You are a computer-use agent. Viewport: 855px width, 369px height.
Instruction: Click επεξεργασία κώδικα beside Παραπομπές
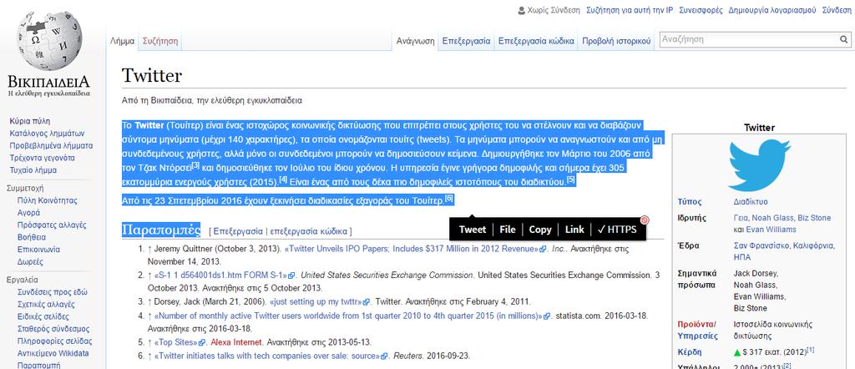(309, 231)
